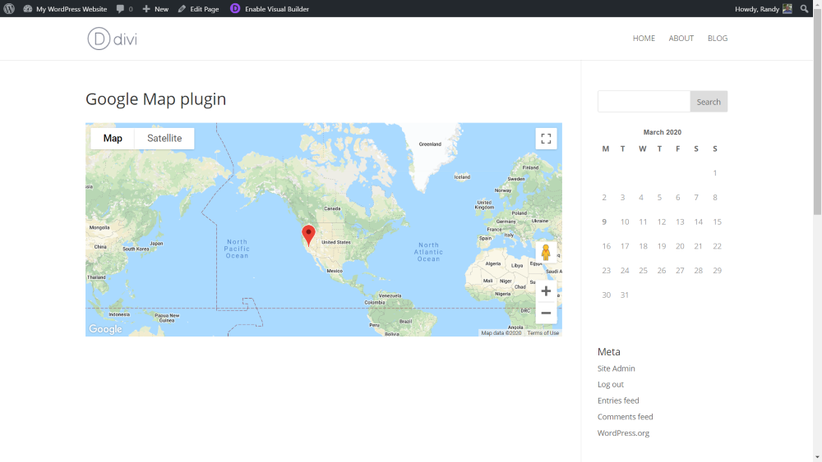Click the WordPress logo in admin bar
This screenshot has width=822, height=462.
9,9
